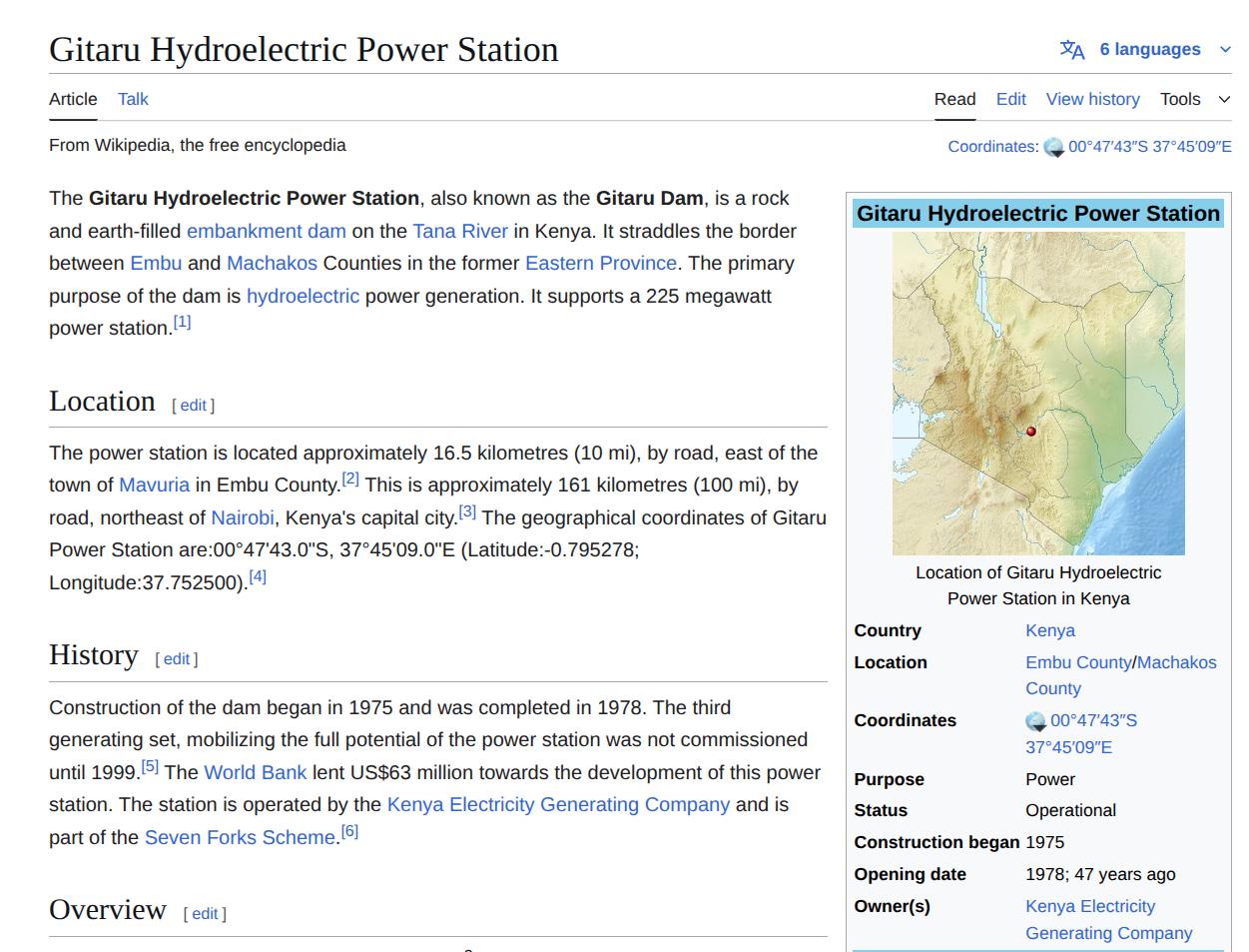1249x952 pixels.
Task: Open the Embu County infobox link
Action: tap(1078, 662)
